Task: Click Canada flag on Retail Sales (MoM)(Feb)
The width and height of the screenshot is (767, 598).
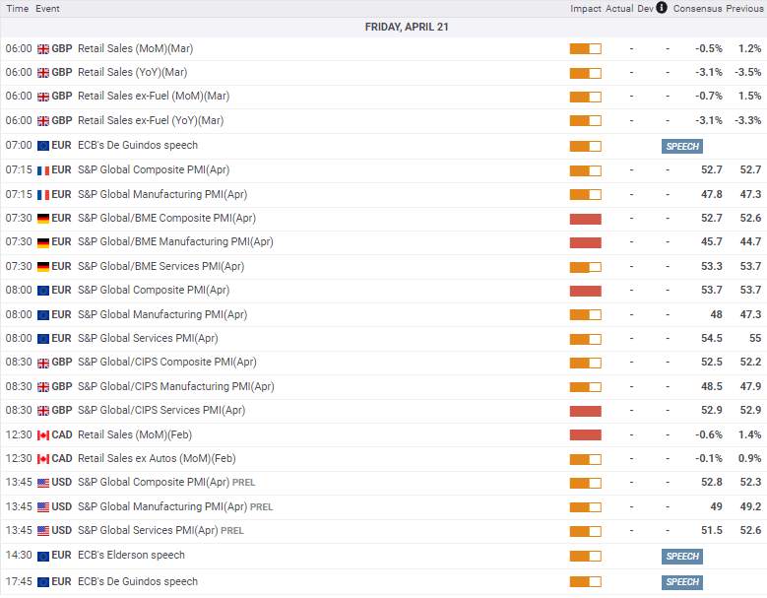Action: tap(43, 435)
